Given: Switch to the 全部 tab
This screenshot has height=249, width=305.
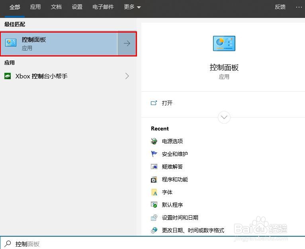Looking at the screenshot, I should [x=15, y=7].
